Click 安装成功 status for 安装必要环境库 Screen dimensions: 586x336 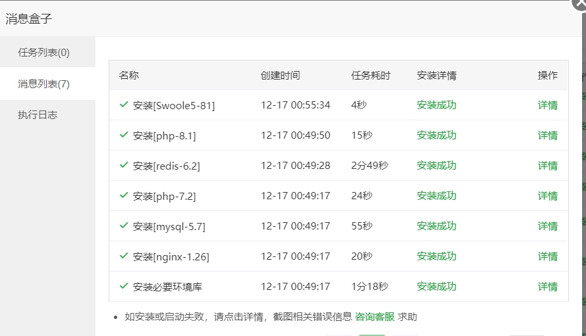tap(437, 287)
